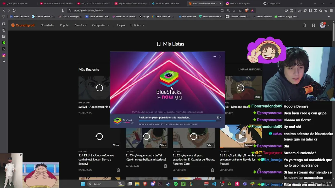Open Spotify from the taskbar

coord(176,184)
